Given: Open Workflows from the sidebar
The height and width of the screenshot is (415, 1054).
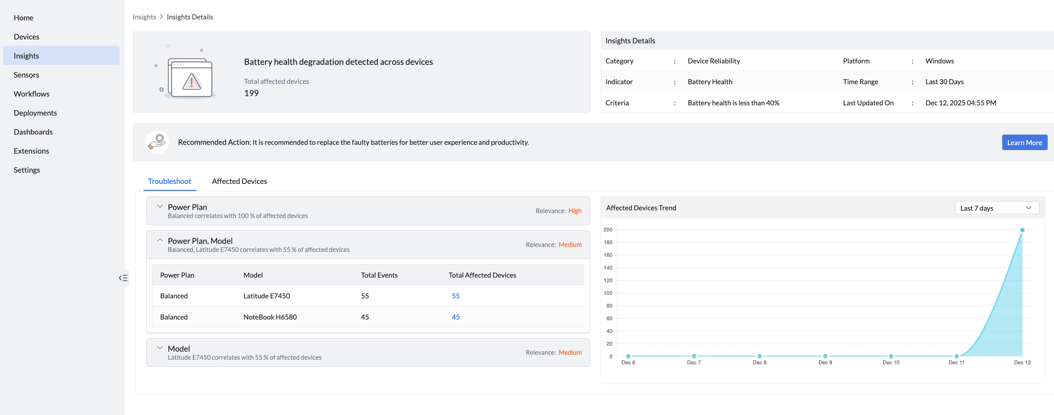Looking at the screenshot, I should point(31,94).
